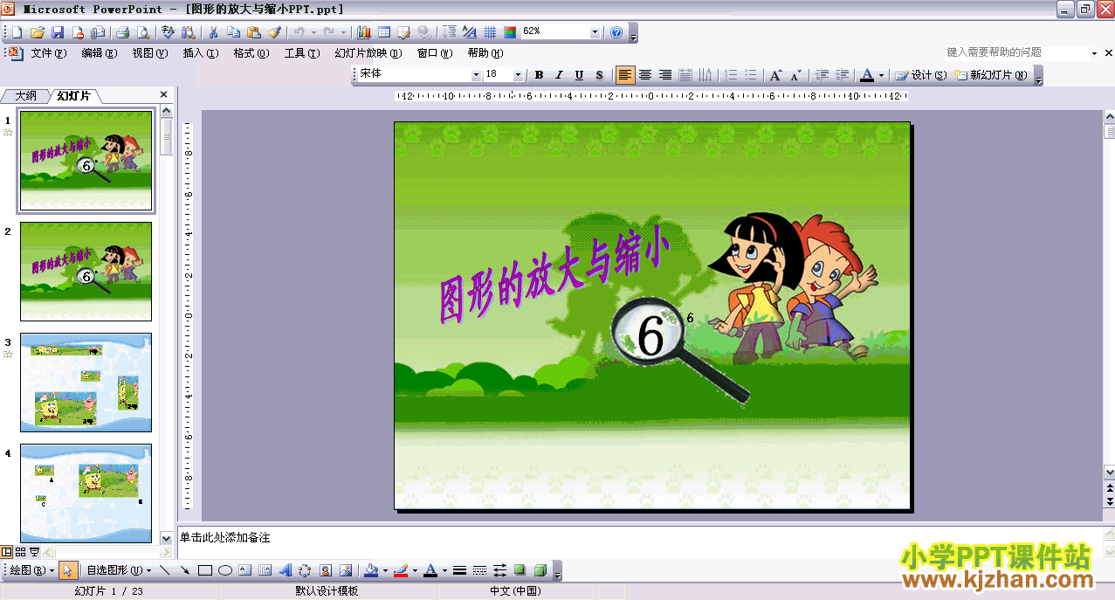
Task: Paste from clipboard icon
Action: tap(253, 32)
